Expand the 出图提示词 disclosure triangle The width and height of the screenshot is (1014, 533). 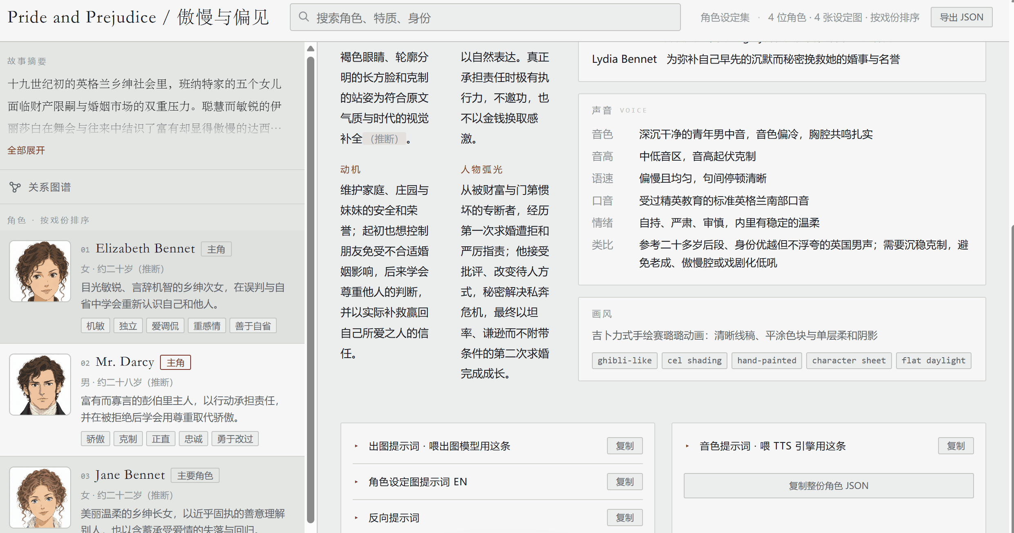[356, 446]
